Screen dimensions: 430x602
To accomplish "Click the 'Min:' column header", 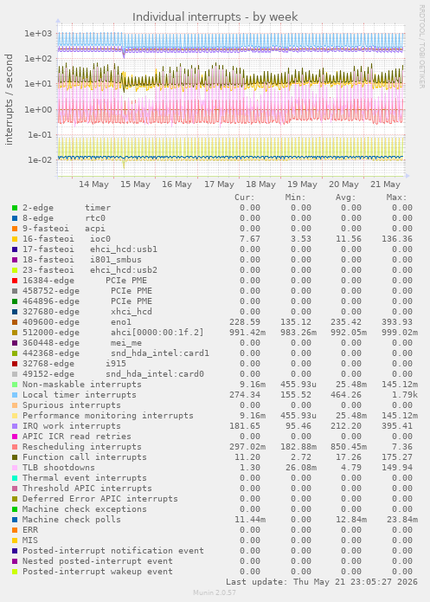I will [295, 197].
